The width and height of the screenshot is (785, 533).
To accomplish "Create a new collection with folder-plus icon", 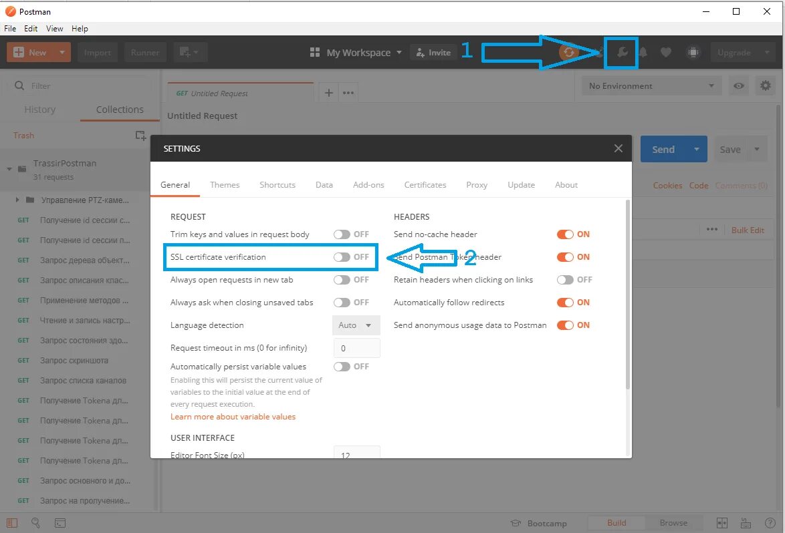I will pos(140,136).
